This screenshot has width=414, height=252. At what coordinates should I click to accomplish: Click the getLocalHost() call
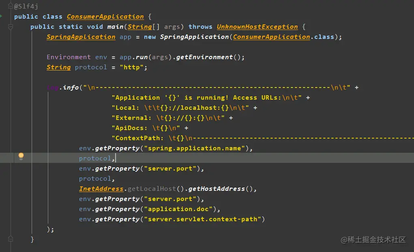click(x=156, y=189)
